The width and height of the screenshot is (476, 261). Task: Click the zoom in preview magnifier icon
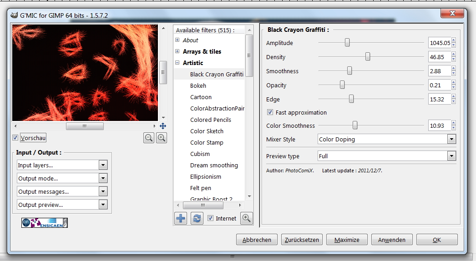tap(162, 138)
